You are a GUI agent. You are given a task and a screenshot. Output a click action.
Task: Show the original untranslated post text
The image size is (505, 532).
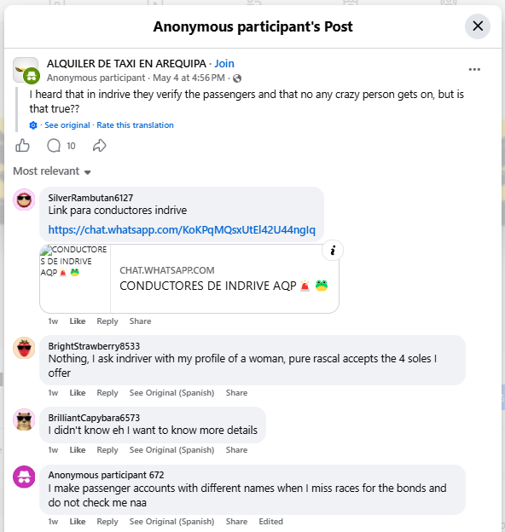tap(67, 125)
